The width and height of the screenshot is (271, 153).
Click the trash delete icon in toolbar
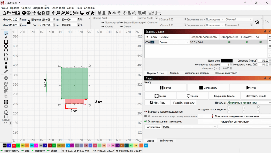click(48, 13)
